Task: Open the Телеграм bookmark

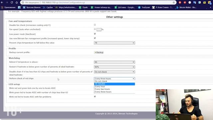Action: [x=144, y=7]
